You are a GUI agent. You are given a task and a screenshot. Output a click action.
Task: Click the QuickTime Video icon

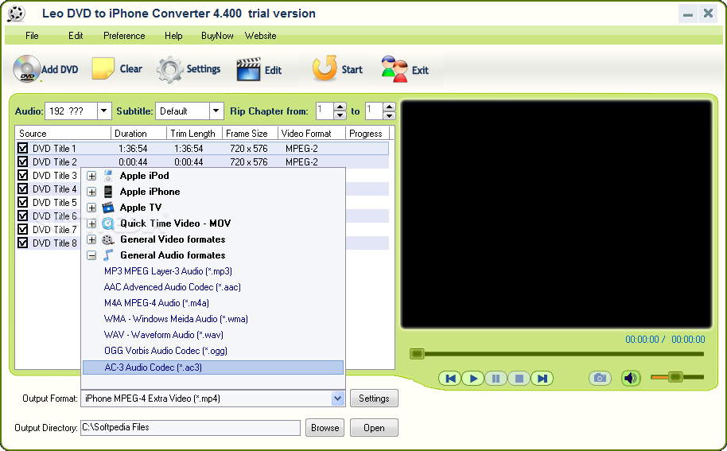108,224
